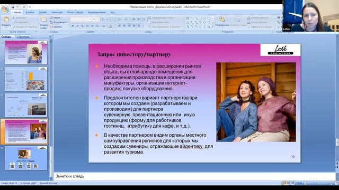
Task: Open the Контур фигуры outline menu
Action: click(257, 22)
